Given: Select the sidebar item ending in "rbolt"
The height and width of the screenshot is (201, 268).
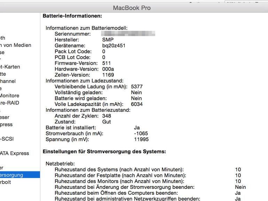Looking at the screenshot, I should click(6, 182).
